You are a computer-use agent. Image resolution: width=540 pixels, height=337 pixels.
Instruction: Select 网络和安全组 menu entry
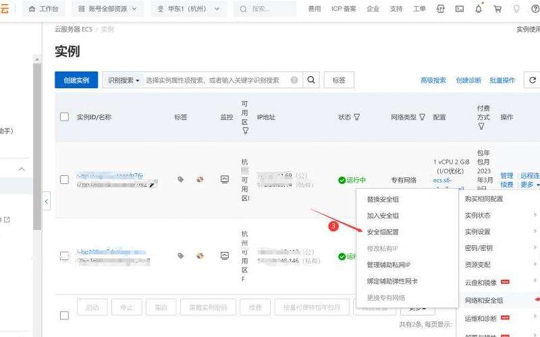[483, 300]
